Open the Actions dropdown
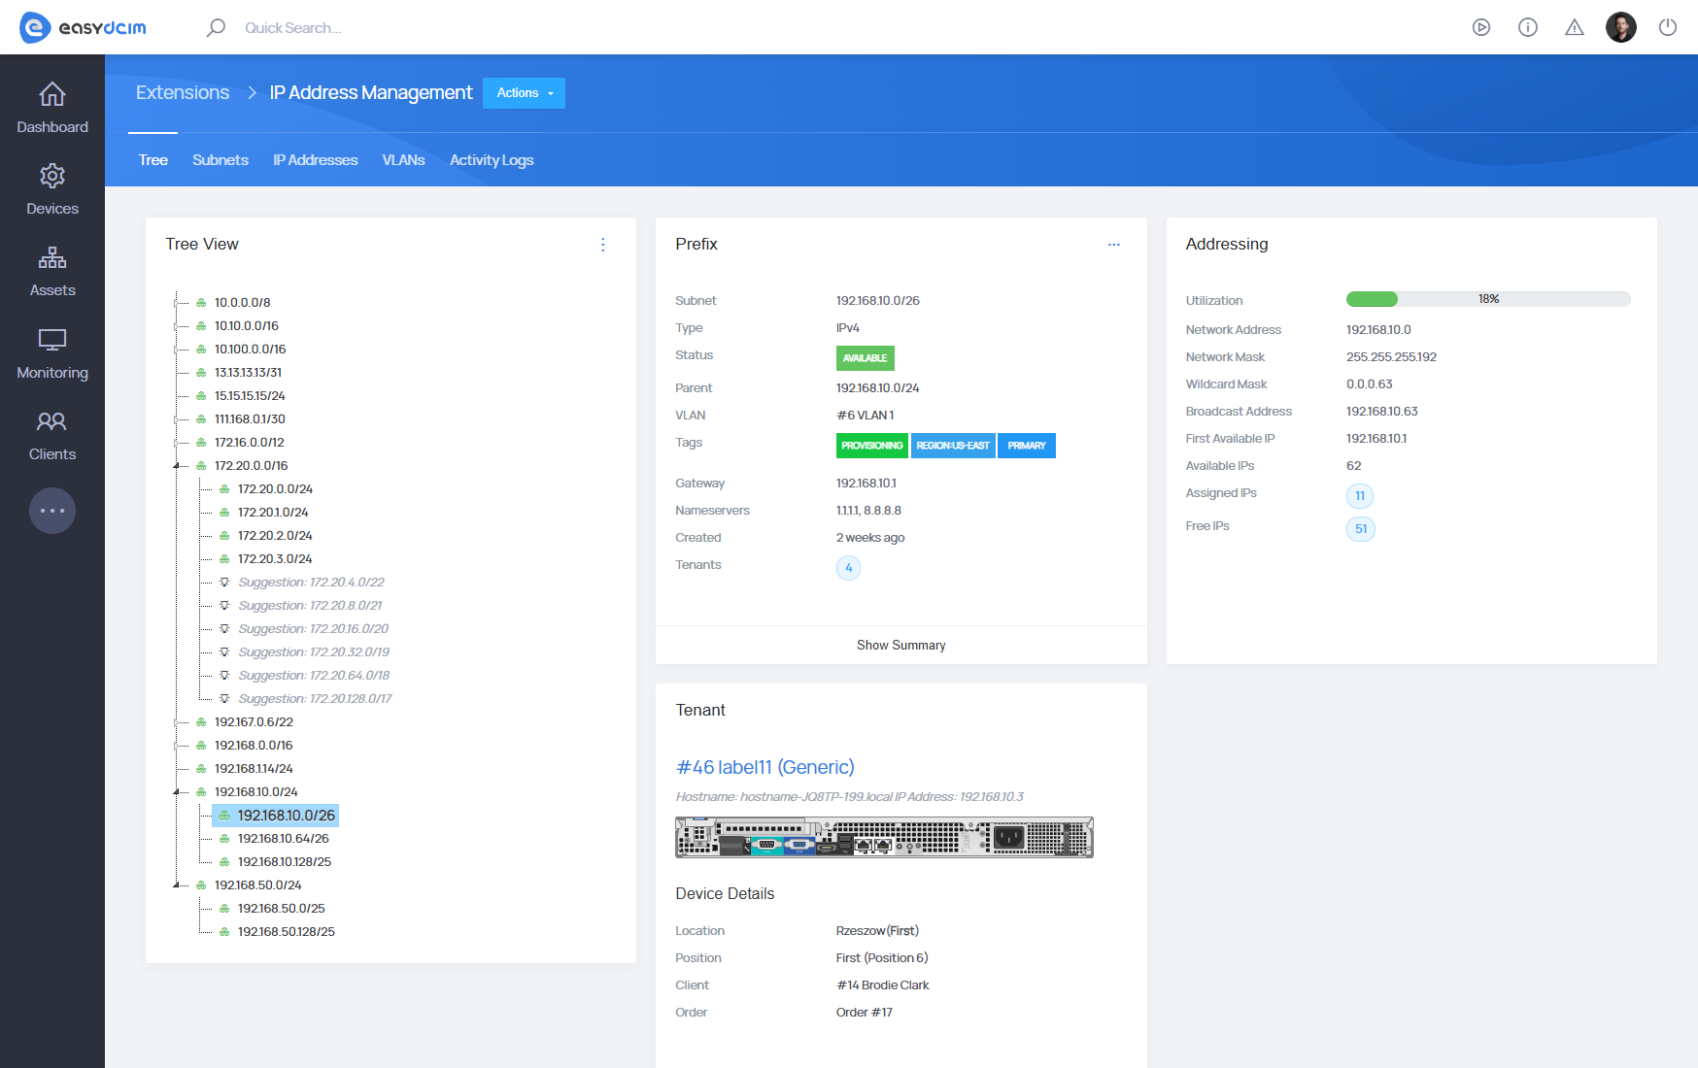 [x=524, y=93]
